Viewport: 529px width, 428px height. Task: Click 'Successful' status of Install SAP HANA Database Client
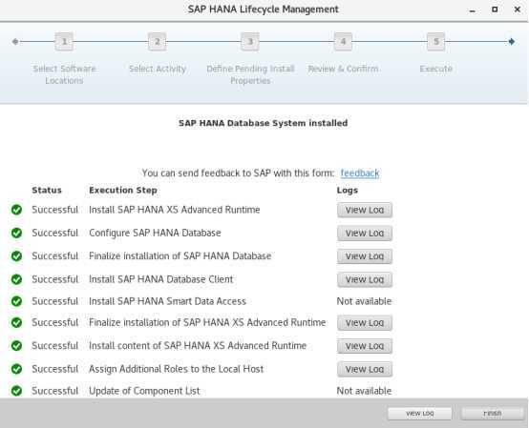point(55,279)
